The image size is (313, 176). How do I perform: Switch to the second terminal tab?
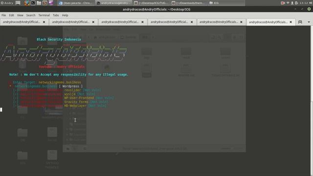(x=73, y=22)
